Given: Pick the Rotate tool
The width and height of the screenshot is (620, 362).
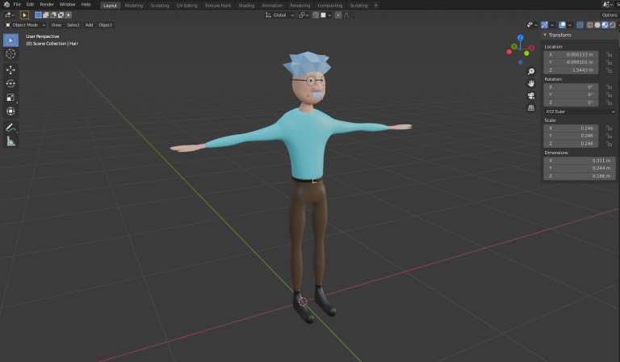Looking at the screenshot, I should point(10,83).
